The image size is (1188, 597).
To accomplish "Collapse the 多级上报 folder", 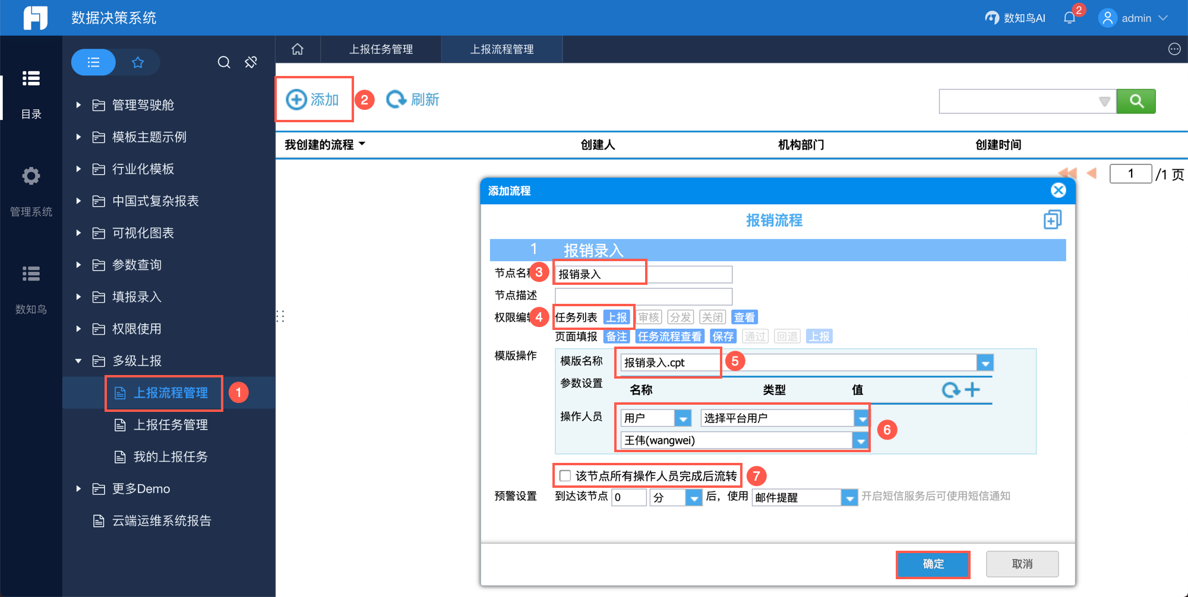I will pos(78,361).
